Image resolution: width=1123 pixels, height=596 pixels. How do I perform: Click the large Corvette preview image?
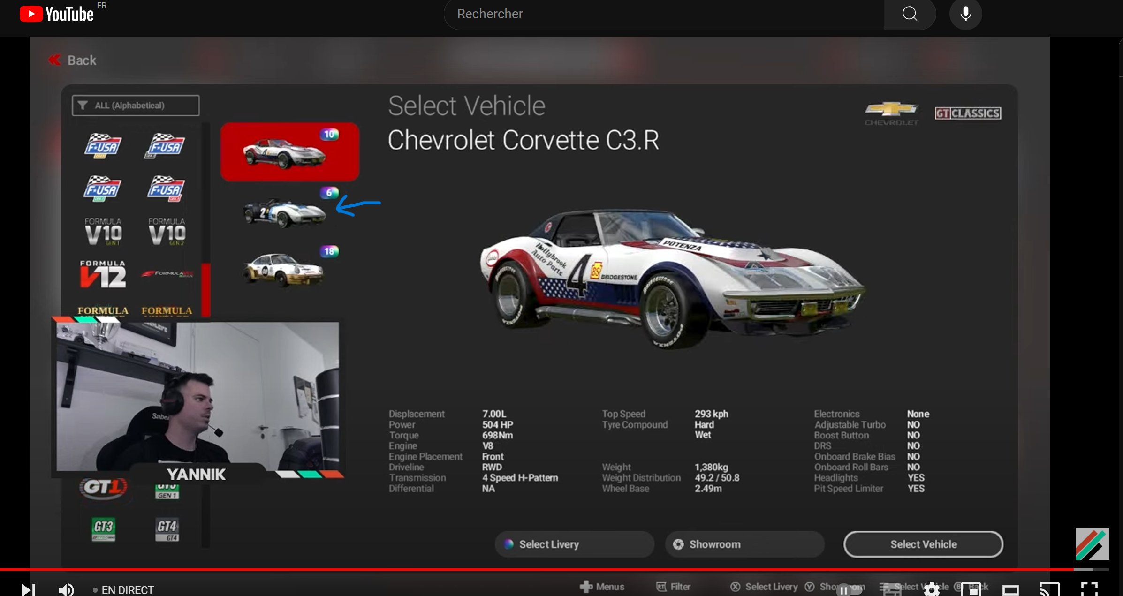pyautogui.click(x=672, y=279)
